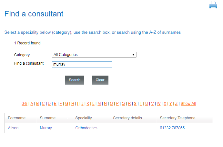Image resolution: width=223 pixels, height=147 pixels.
Task: Click the Secretary Telephone column header
Action: [x=177, y=118]
